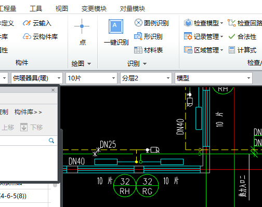Run 检查回路 loop check
The image size is (262, 207).
click(245, 23)
